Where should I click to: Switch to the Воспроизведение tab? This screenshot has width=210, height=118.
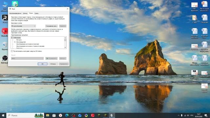click(x=15, y=13)
